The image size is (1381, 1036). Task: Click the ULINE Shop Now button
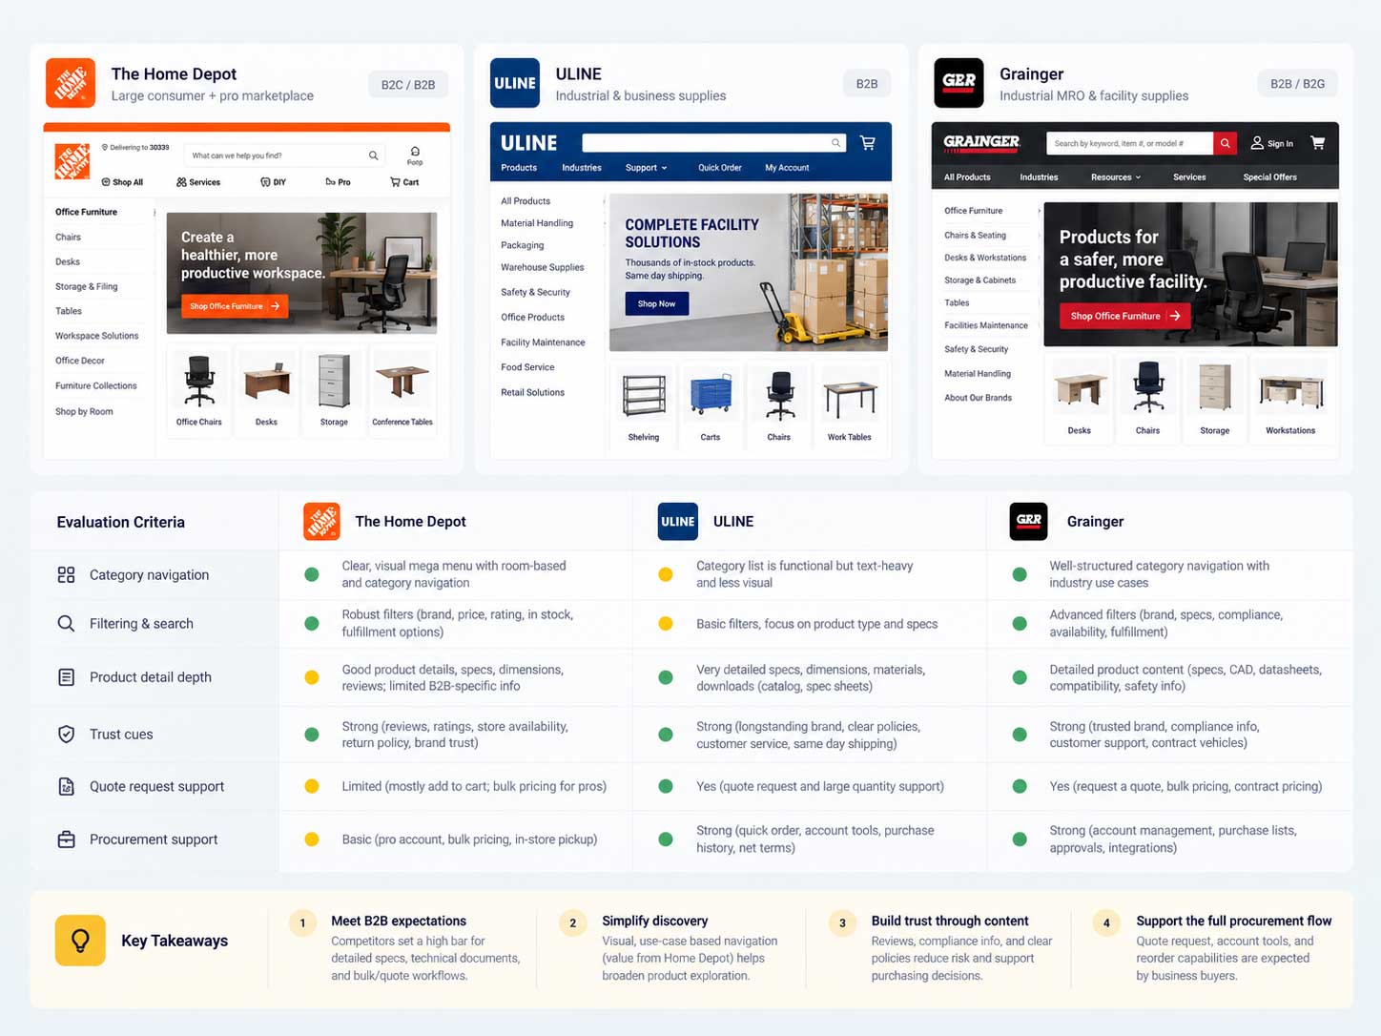point(656,303)
